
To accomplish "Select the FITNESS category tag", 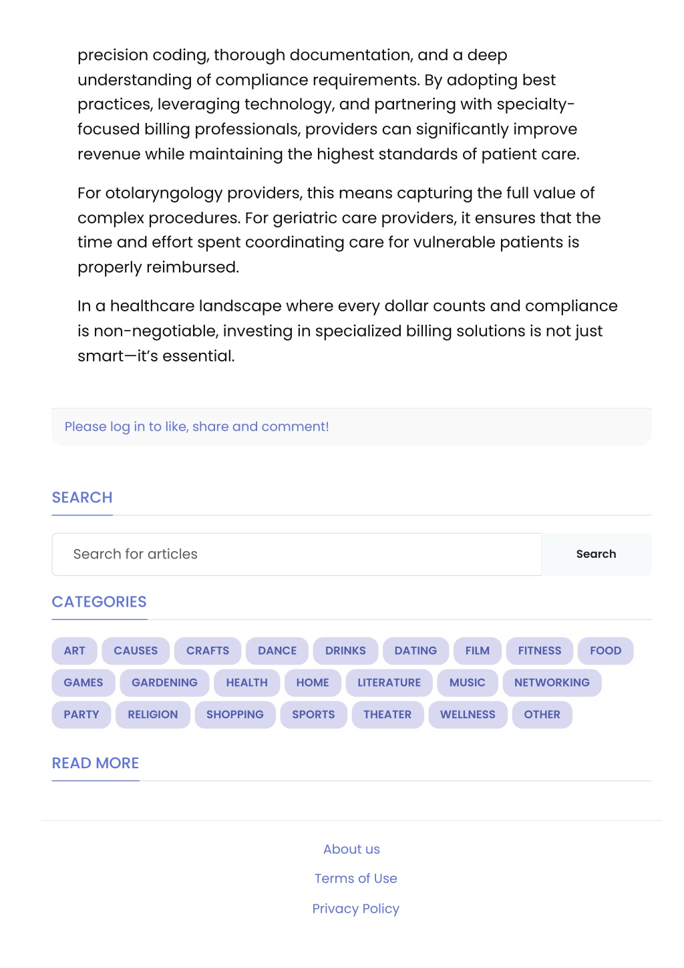I will click(540, 651).
